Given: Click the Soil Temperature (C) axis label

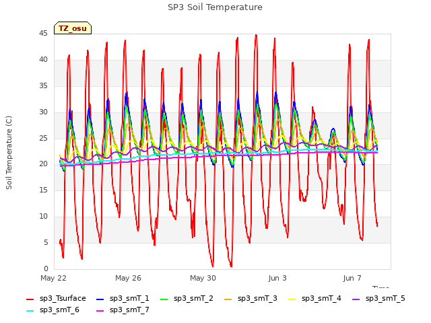Looking at the screenshot, I should click(x=9, y=153).
